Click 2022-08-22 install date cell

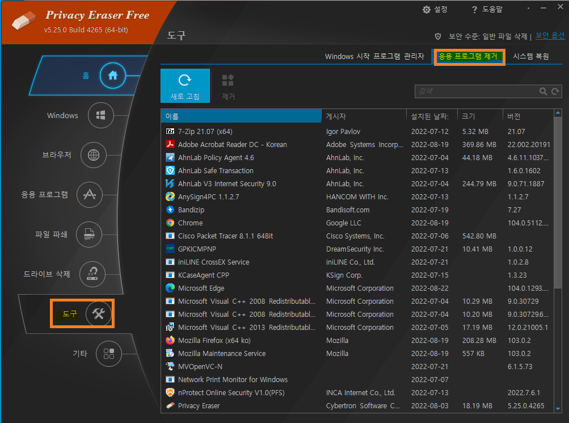coord(429,288)
